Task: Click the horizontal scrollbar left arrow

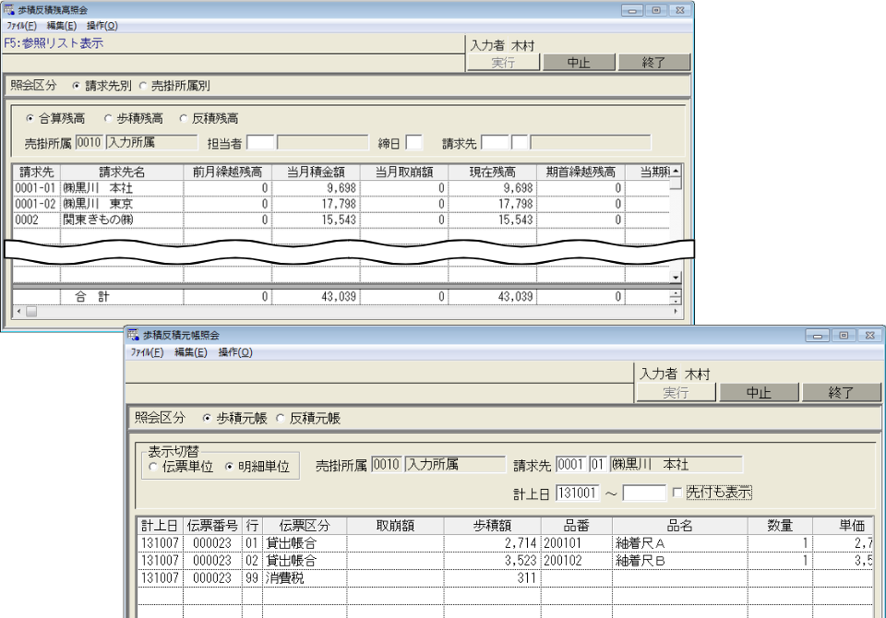Action: (18, 313)
